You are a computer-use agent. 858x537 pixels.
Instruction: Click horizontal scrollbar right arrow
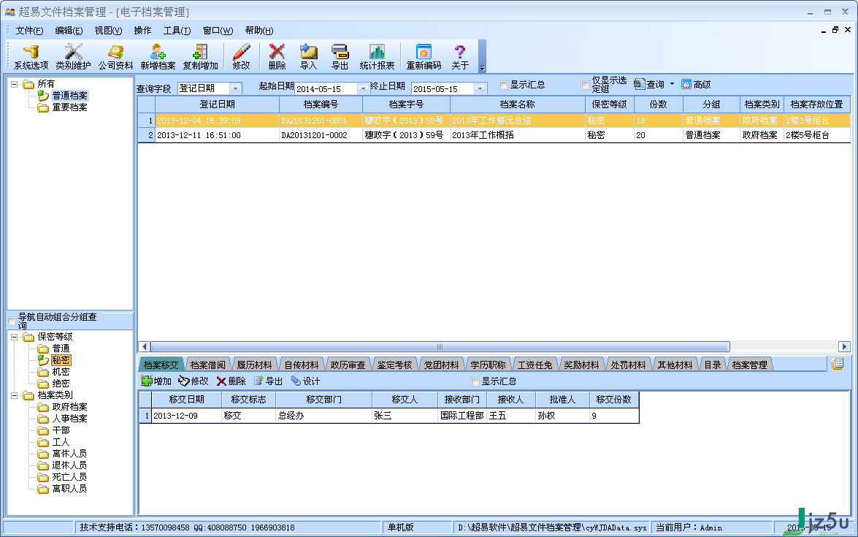click(844, 346)
